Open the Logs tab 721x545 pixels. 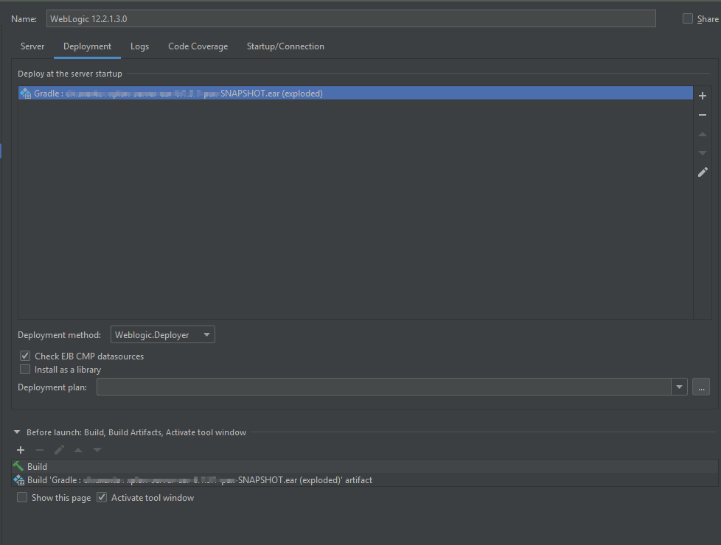pyautogui.click(x=139, y=46)
